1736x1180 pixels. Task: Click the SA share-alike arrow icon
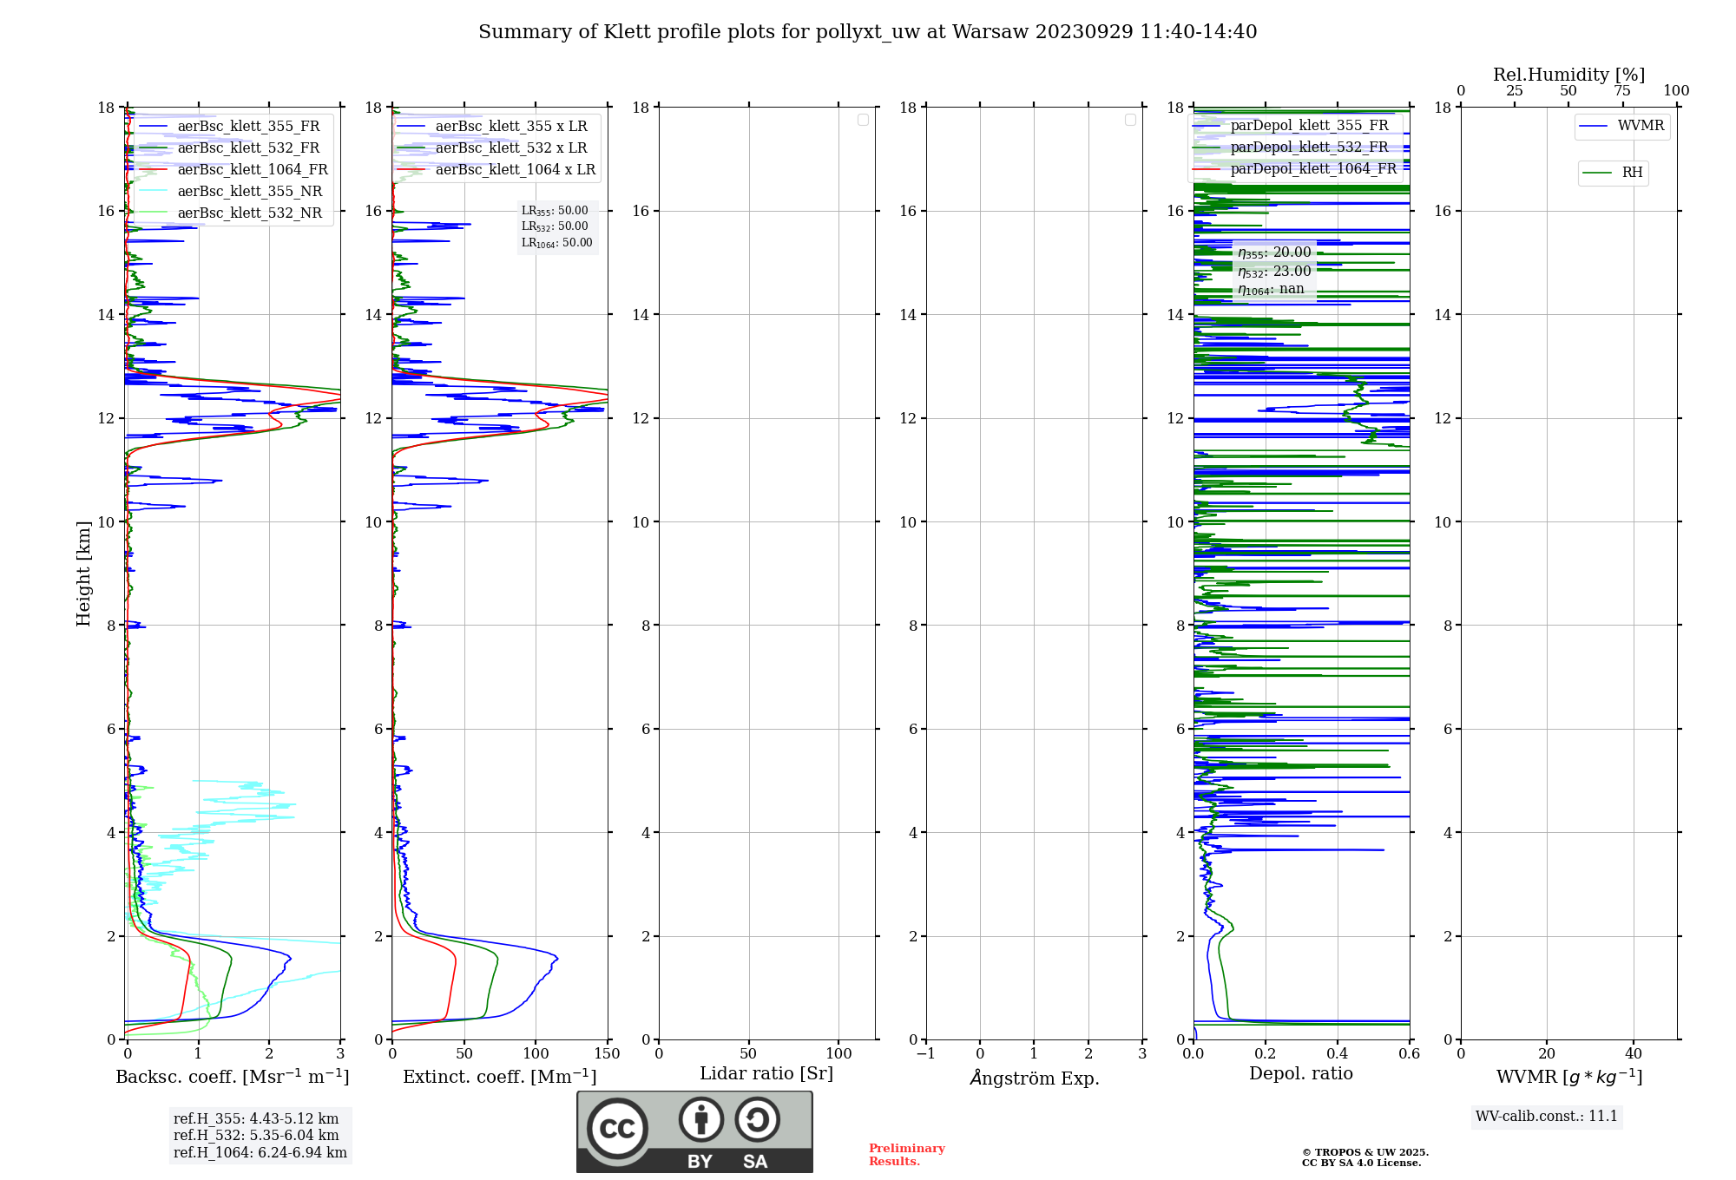coord(757,1119)
